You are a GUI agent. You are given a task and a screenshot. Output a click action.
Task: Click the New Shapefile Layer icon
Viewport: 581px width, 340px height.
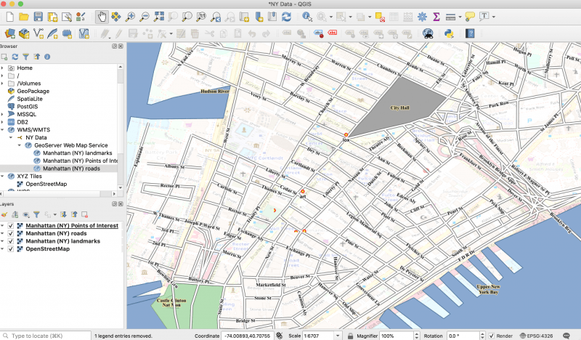point(38,33)
